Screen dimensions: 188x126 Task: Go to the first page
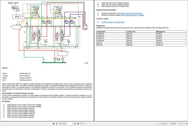click(x=54, y=123)
